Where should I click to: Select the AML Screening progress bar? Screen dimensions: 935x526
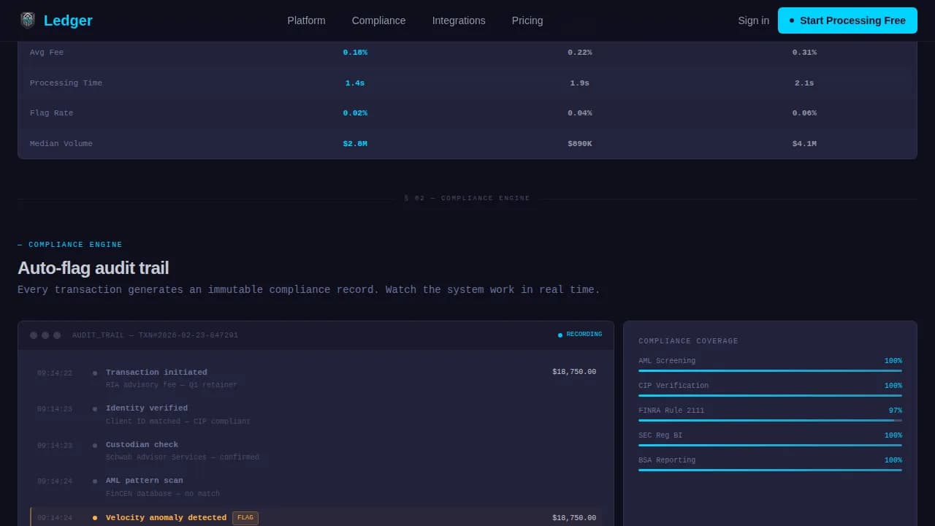[x=770, y=371]
